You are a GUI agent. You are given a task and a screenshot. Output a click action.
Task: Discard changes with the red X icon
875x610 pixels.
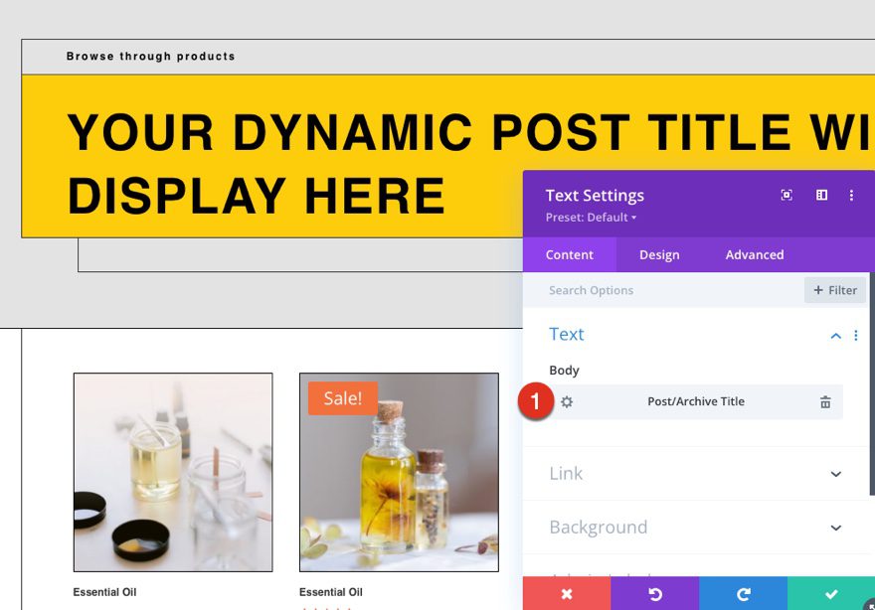[x=566, y=593]
